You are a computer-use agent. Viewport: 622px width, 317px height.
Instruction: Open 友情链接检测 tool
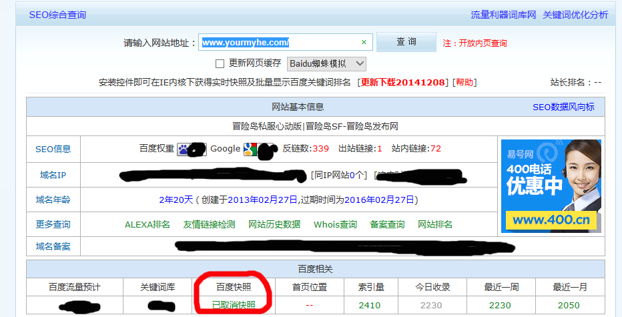(209, 224)
